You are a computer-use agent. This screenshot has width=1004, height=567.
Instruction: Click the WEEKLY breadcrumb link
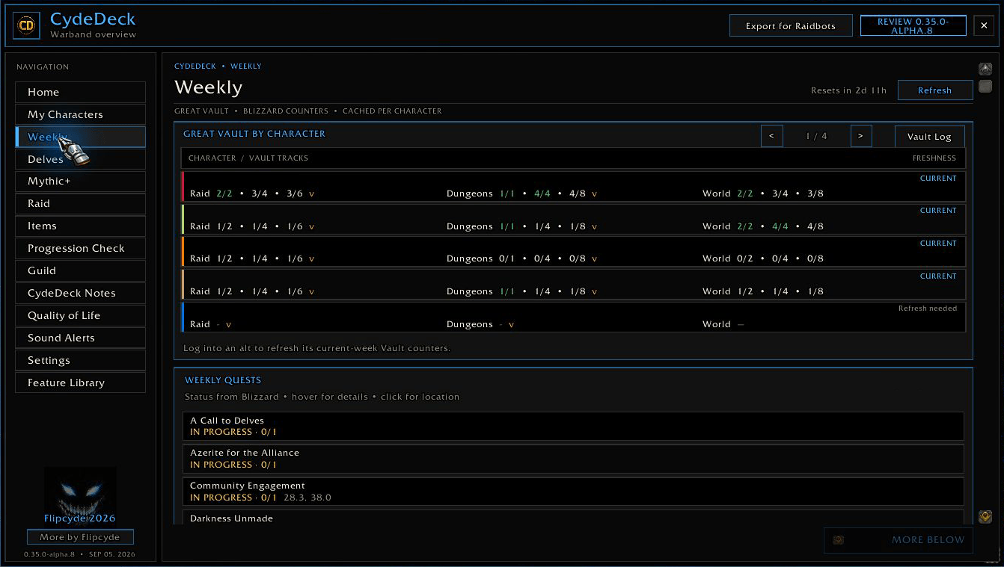coord(246,66)
